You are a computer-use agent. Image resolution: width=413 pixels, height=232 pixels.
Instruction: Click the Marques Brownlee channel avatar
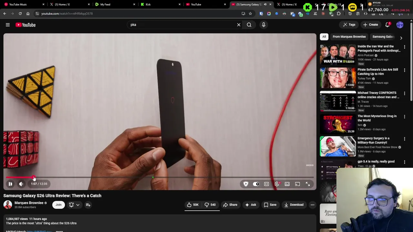tap(8, 205)
